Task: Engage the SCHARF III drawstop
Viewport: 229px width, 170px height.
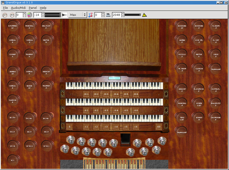Action: [198, 118]
